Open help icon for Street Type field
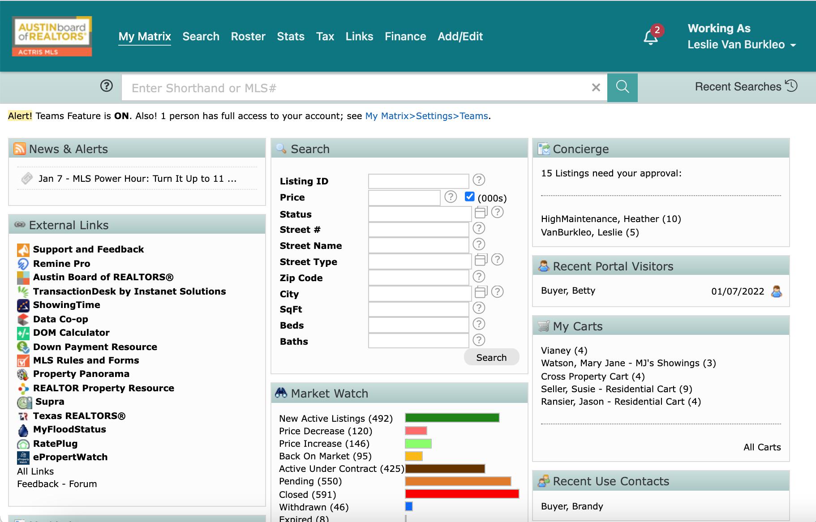 498,260
